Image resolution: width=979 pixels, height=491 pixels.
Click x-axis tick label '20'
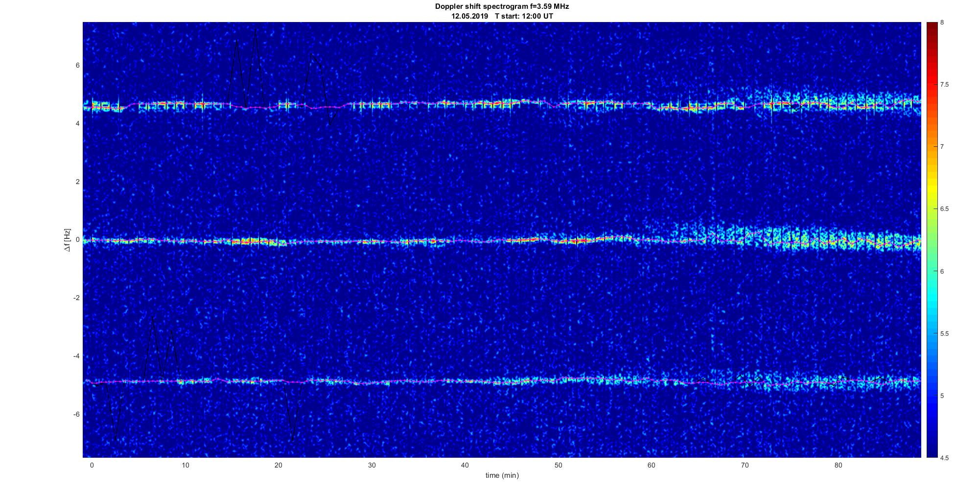tap(279, 465)
